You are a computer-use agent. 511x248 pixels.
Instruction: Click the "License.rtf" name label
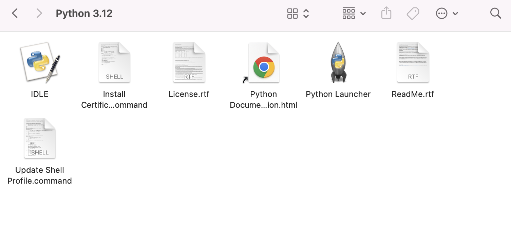click(189, 94)
